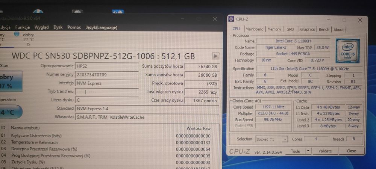Open the Socket #1 selection dropdown
Viewport: 376px width, 169px height.
[x=272, y=139]
